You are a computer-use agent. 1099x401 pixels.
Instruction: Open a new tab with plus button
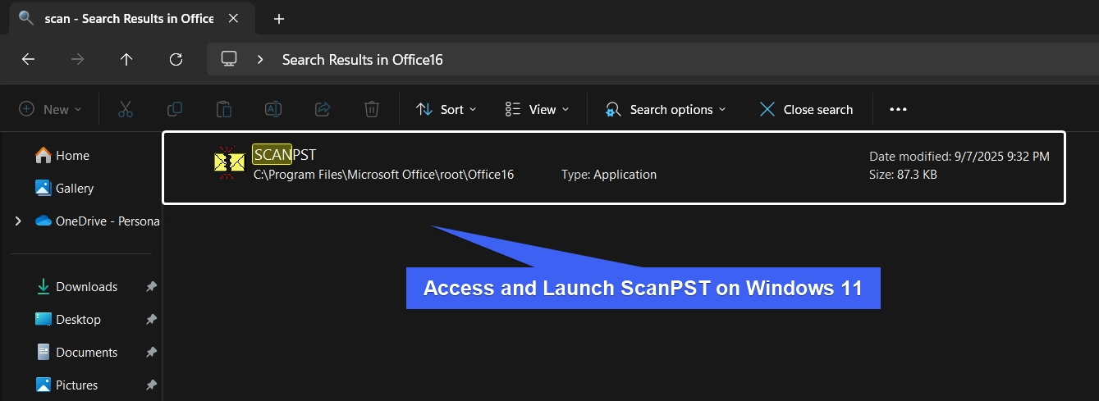tap(278, 18)
